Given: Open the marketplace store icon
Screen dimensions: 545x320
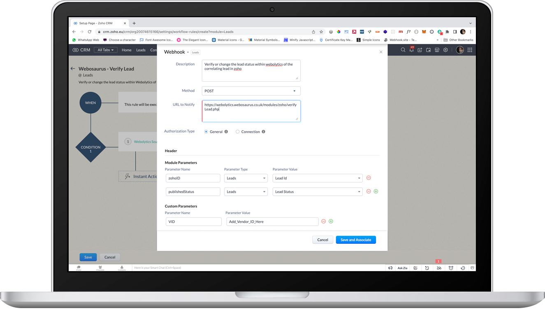Looking at the screenshot, I should [x=437, y=50].
